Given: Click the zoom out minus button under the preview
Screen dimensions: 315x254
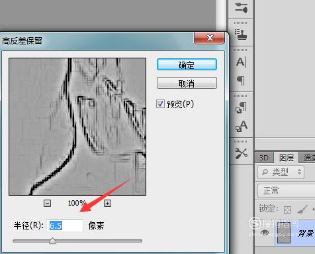Looking at the screenshot, I should click(47, 203).
